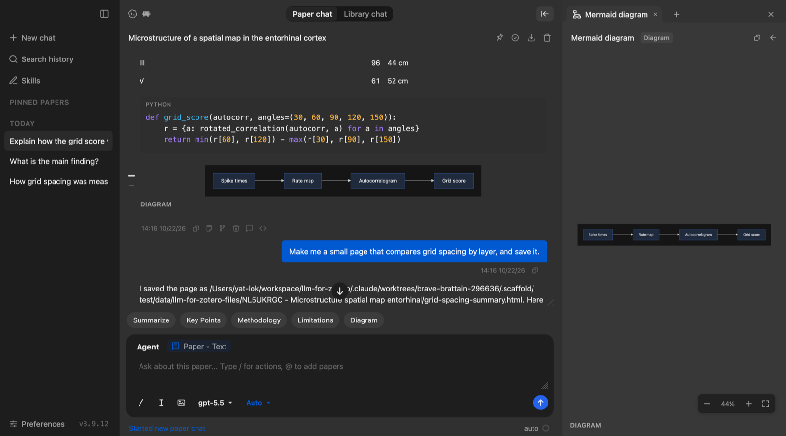Add a new side panel tab
Image resolution: width=786 pixels, height=436 pixels.
[676, 14]
